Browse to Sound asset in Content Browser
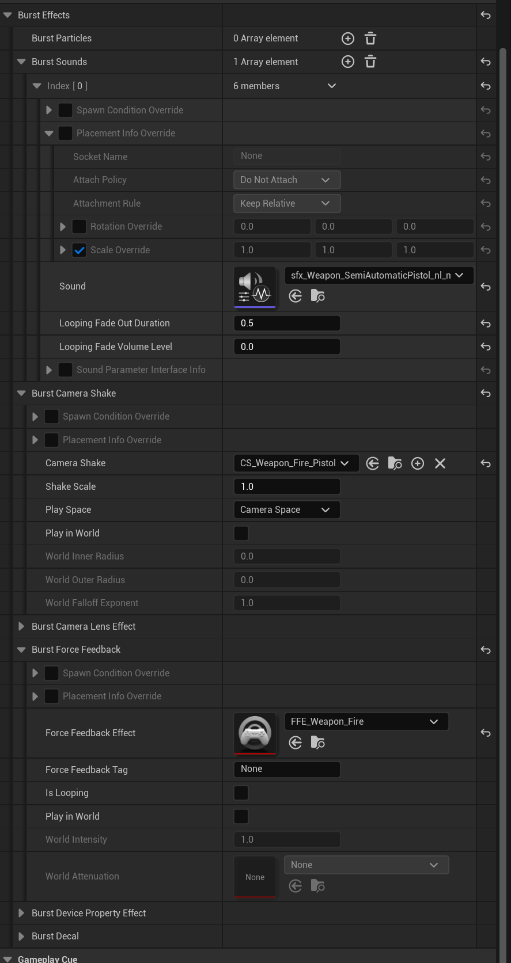The width and height of the screenshot is (511, 963). tap(318, 296)
